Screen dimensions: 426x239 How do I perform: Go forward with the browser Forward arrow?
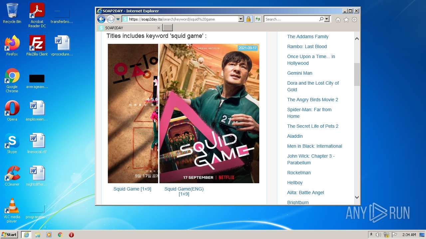[x=111, y=19]
